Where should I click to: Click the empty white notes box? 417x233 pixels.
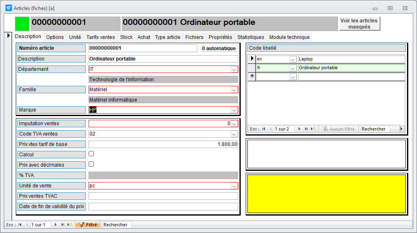pos(326,154)
